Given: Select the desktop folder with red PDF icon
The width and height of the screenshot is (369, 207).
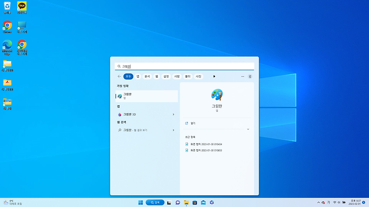Looking at the screenshot, I should (7, 85).
